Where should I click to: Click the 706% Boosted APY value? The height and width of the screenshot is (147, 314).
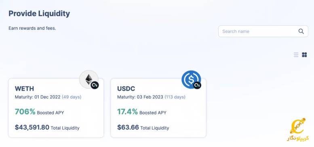tap(25, 112)
